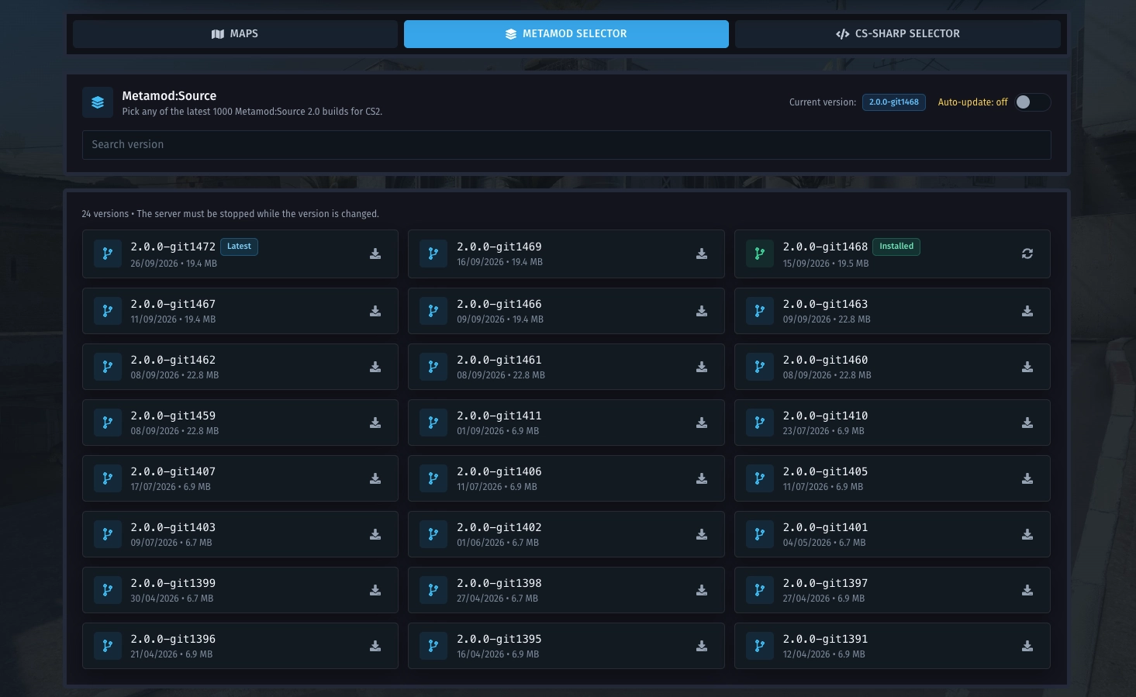Click the Metamod:Source layers logo icon
This screenshot has height=697, width=1136.
coord(98,102)
